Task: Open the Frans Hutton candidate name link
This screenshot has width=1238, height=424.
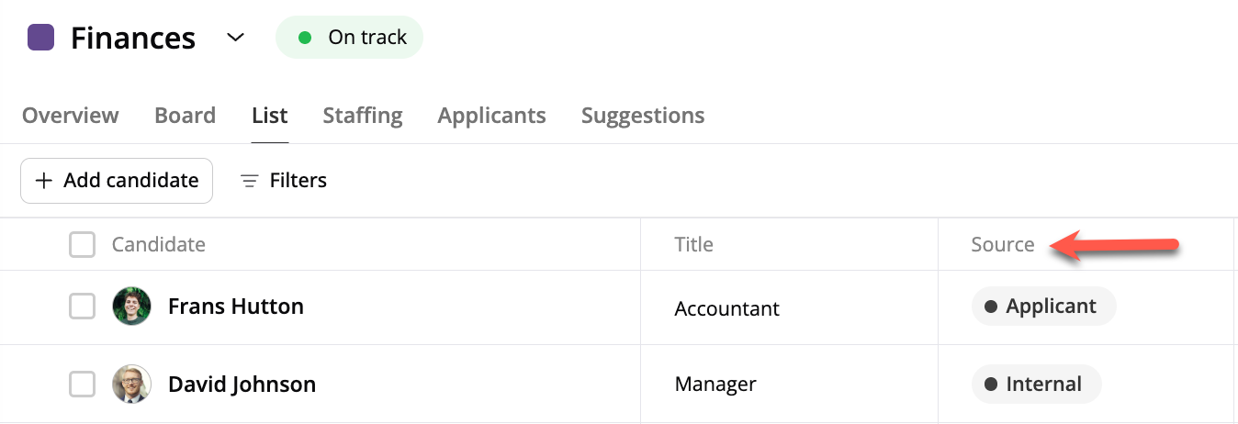Action: (x=236, y=307)
